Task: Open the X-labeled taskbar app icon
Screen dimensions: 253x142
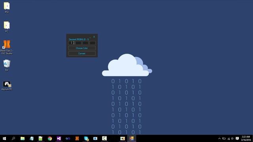Action: coord(123,138)
